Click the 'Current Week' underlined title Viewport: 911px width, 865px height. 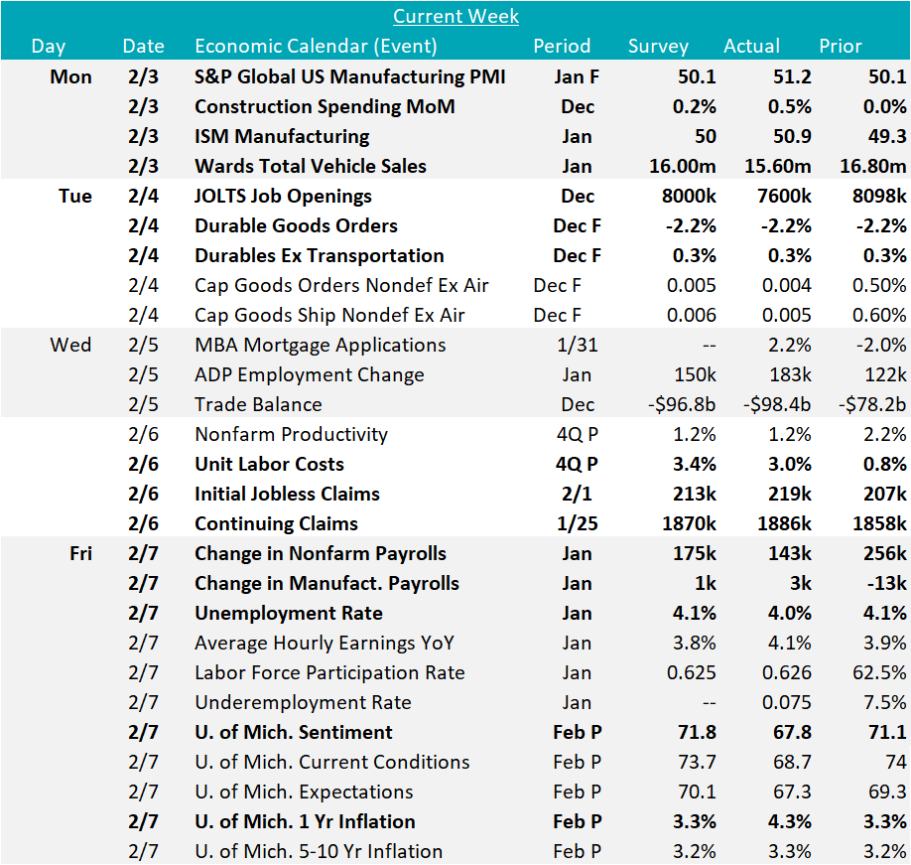click(x=455, y=16)
